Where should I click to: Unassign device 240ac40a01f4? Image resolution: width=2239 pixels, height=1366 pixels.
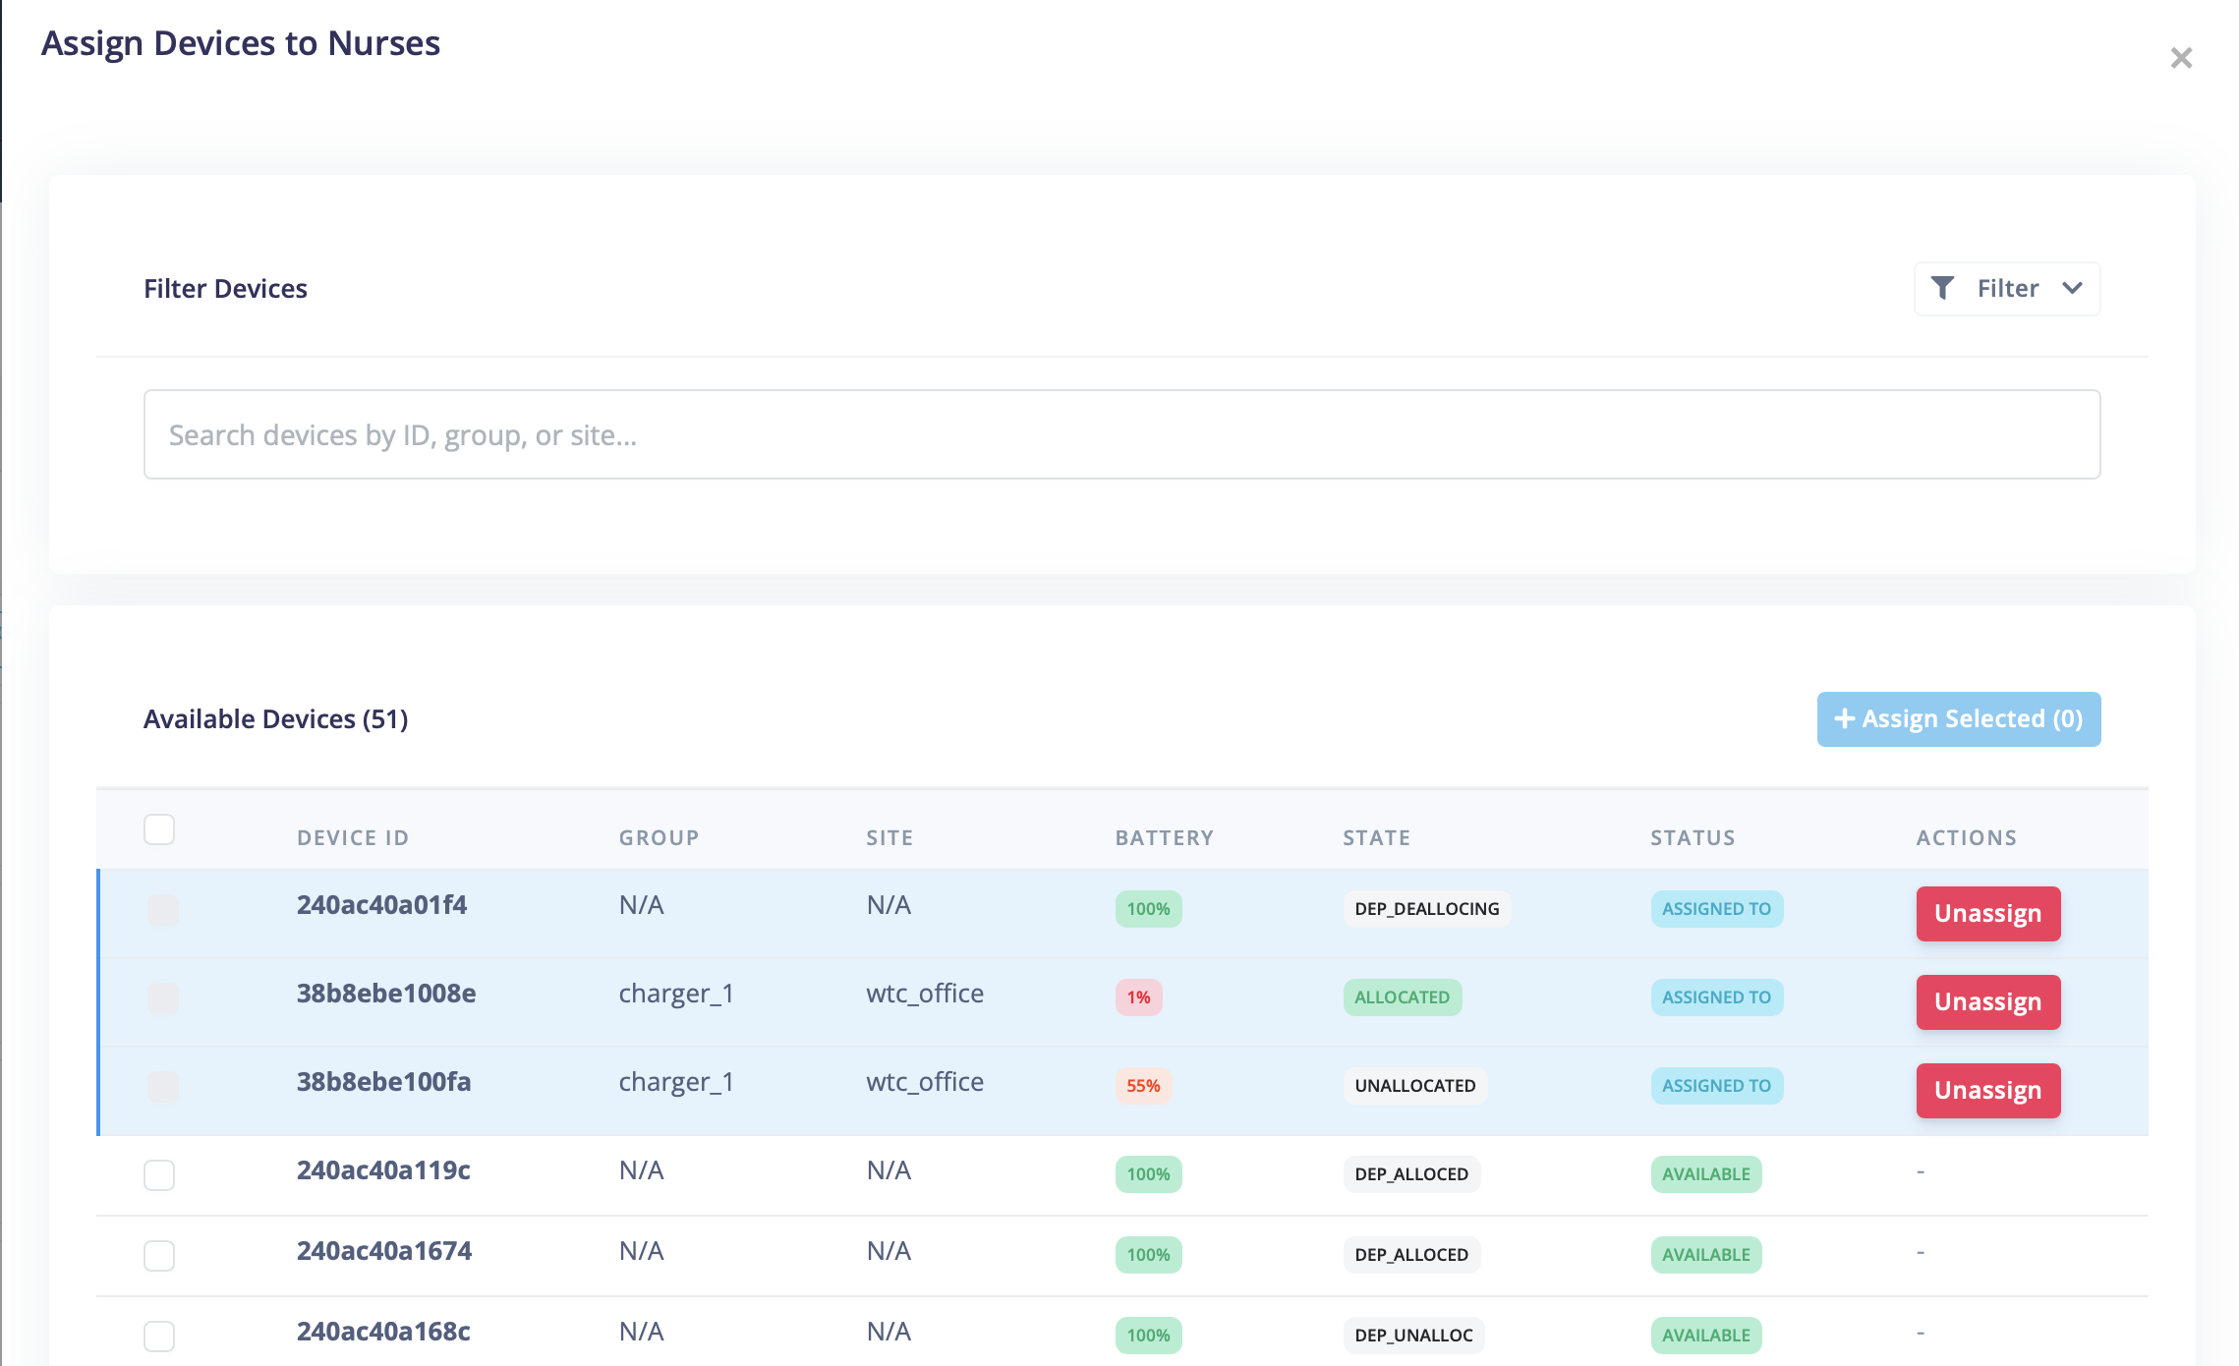1987,914
